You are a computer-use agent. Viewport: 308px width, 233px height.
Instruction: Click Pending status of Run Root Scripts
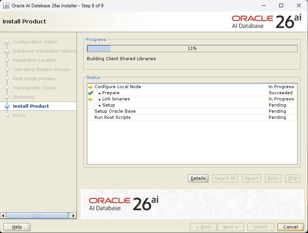(277, 118)
